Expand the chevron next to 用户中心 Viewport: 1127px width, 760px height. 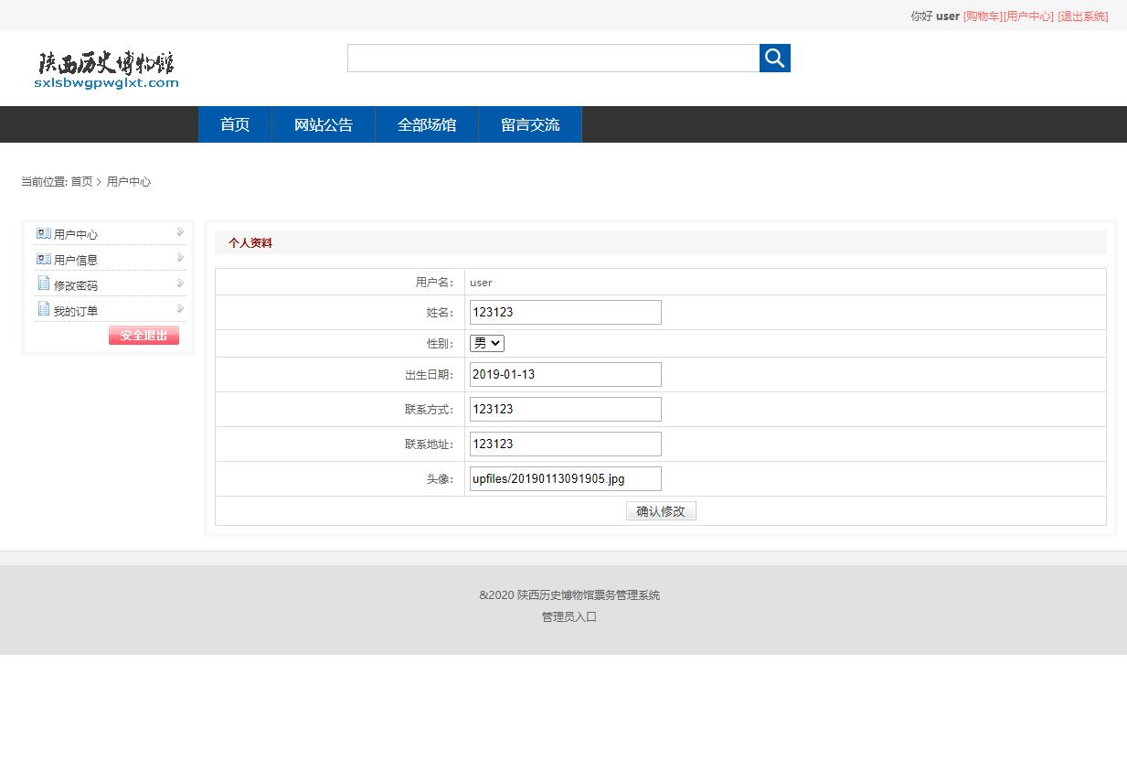(180, 233)
